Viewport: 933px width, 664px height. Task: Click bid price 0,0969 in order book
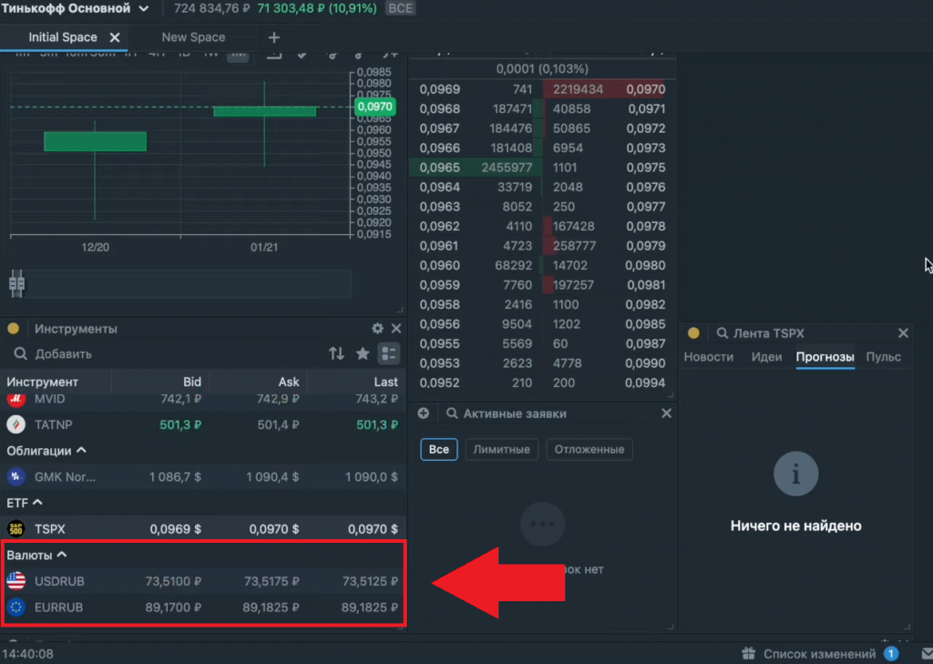440,89
